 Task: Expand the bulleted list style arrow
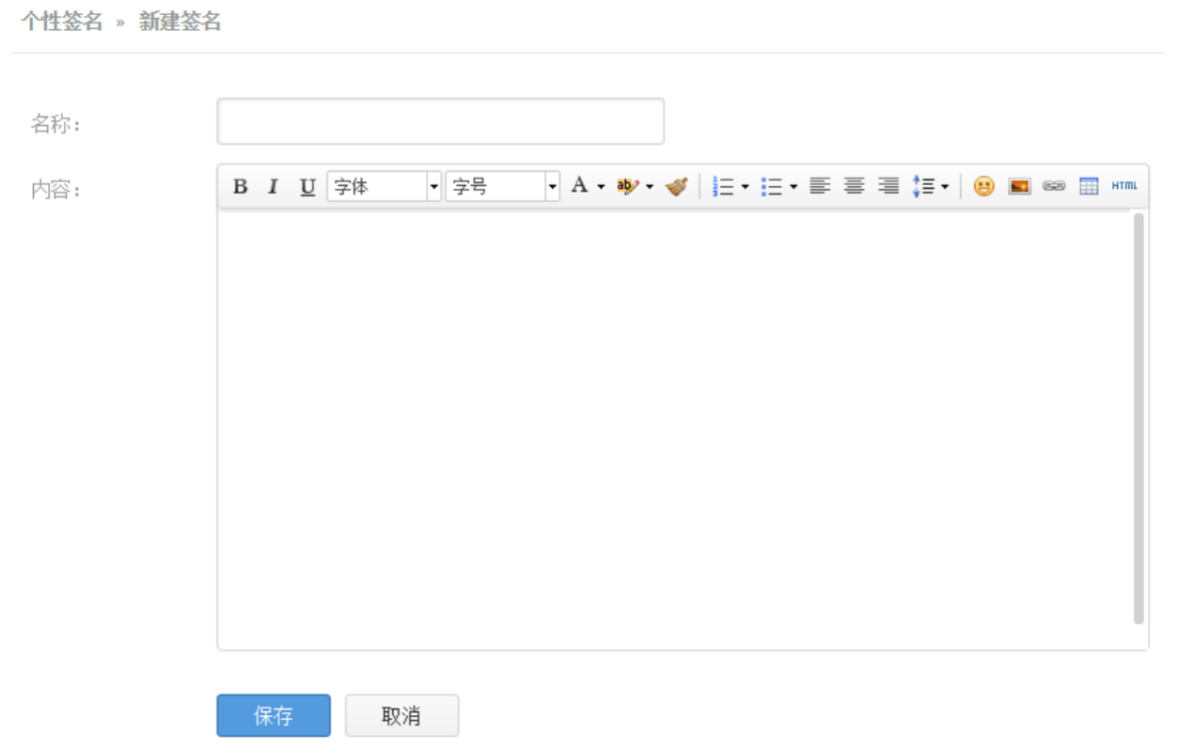pyautogui.click(x=793, y=186)
